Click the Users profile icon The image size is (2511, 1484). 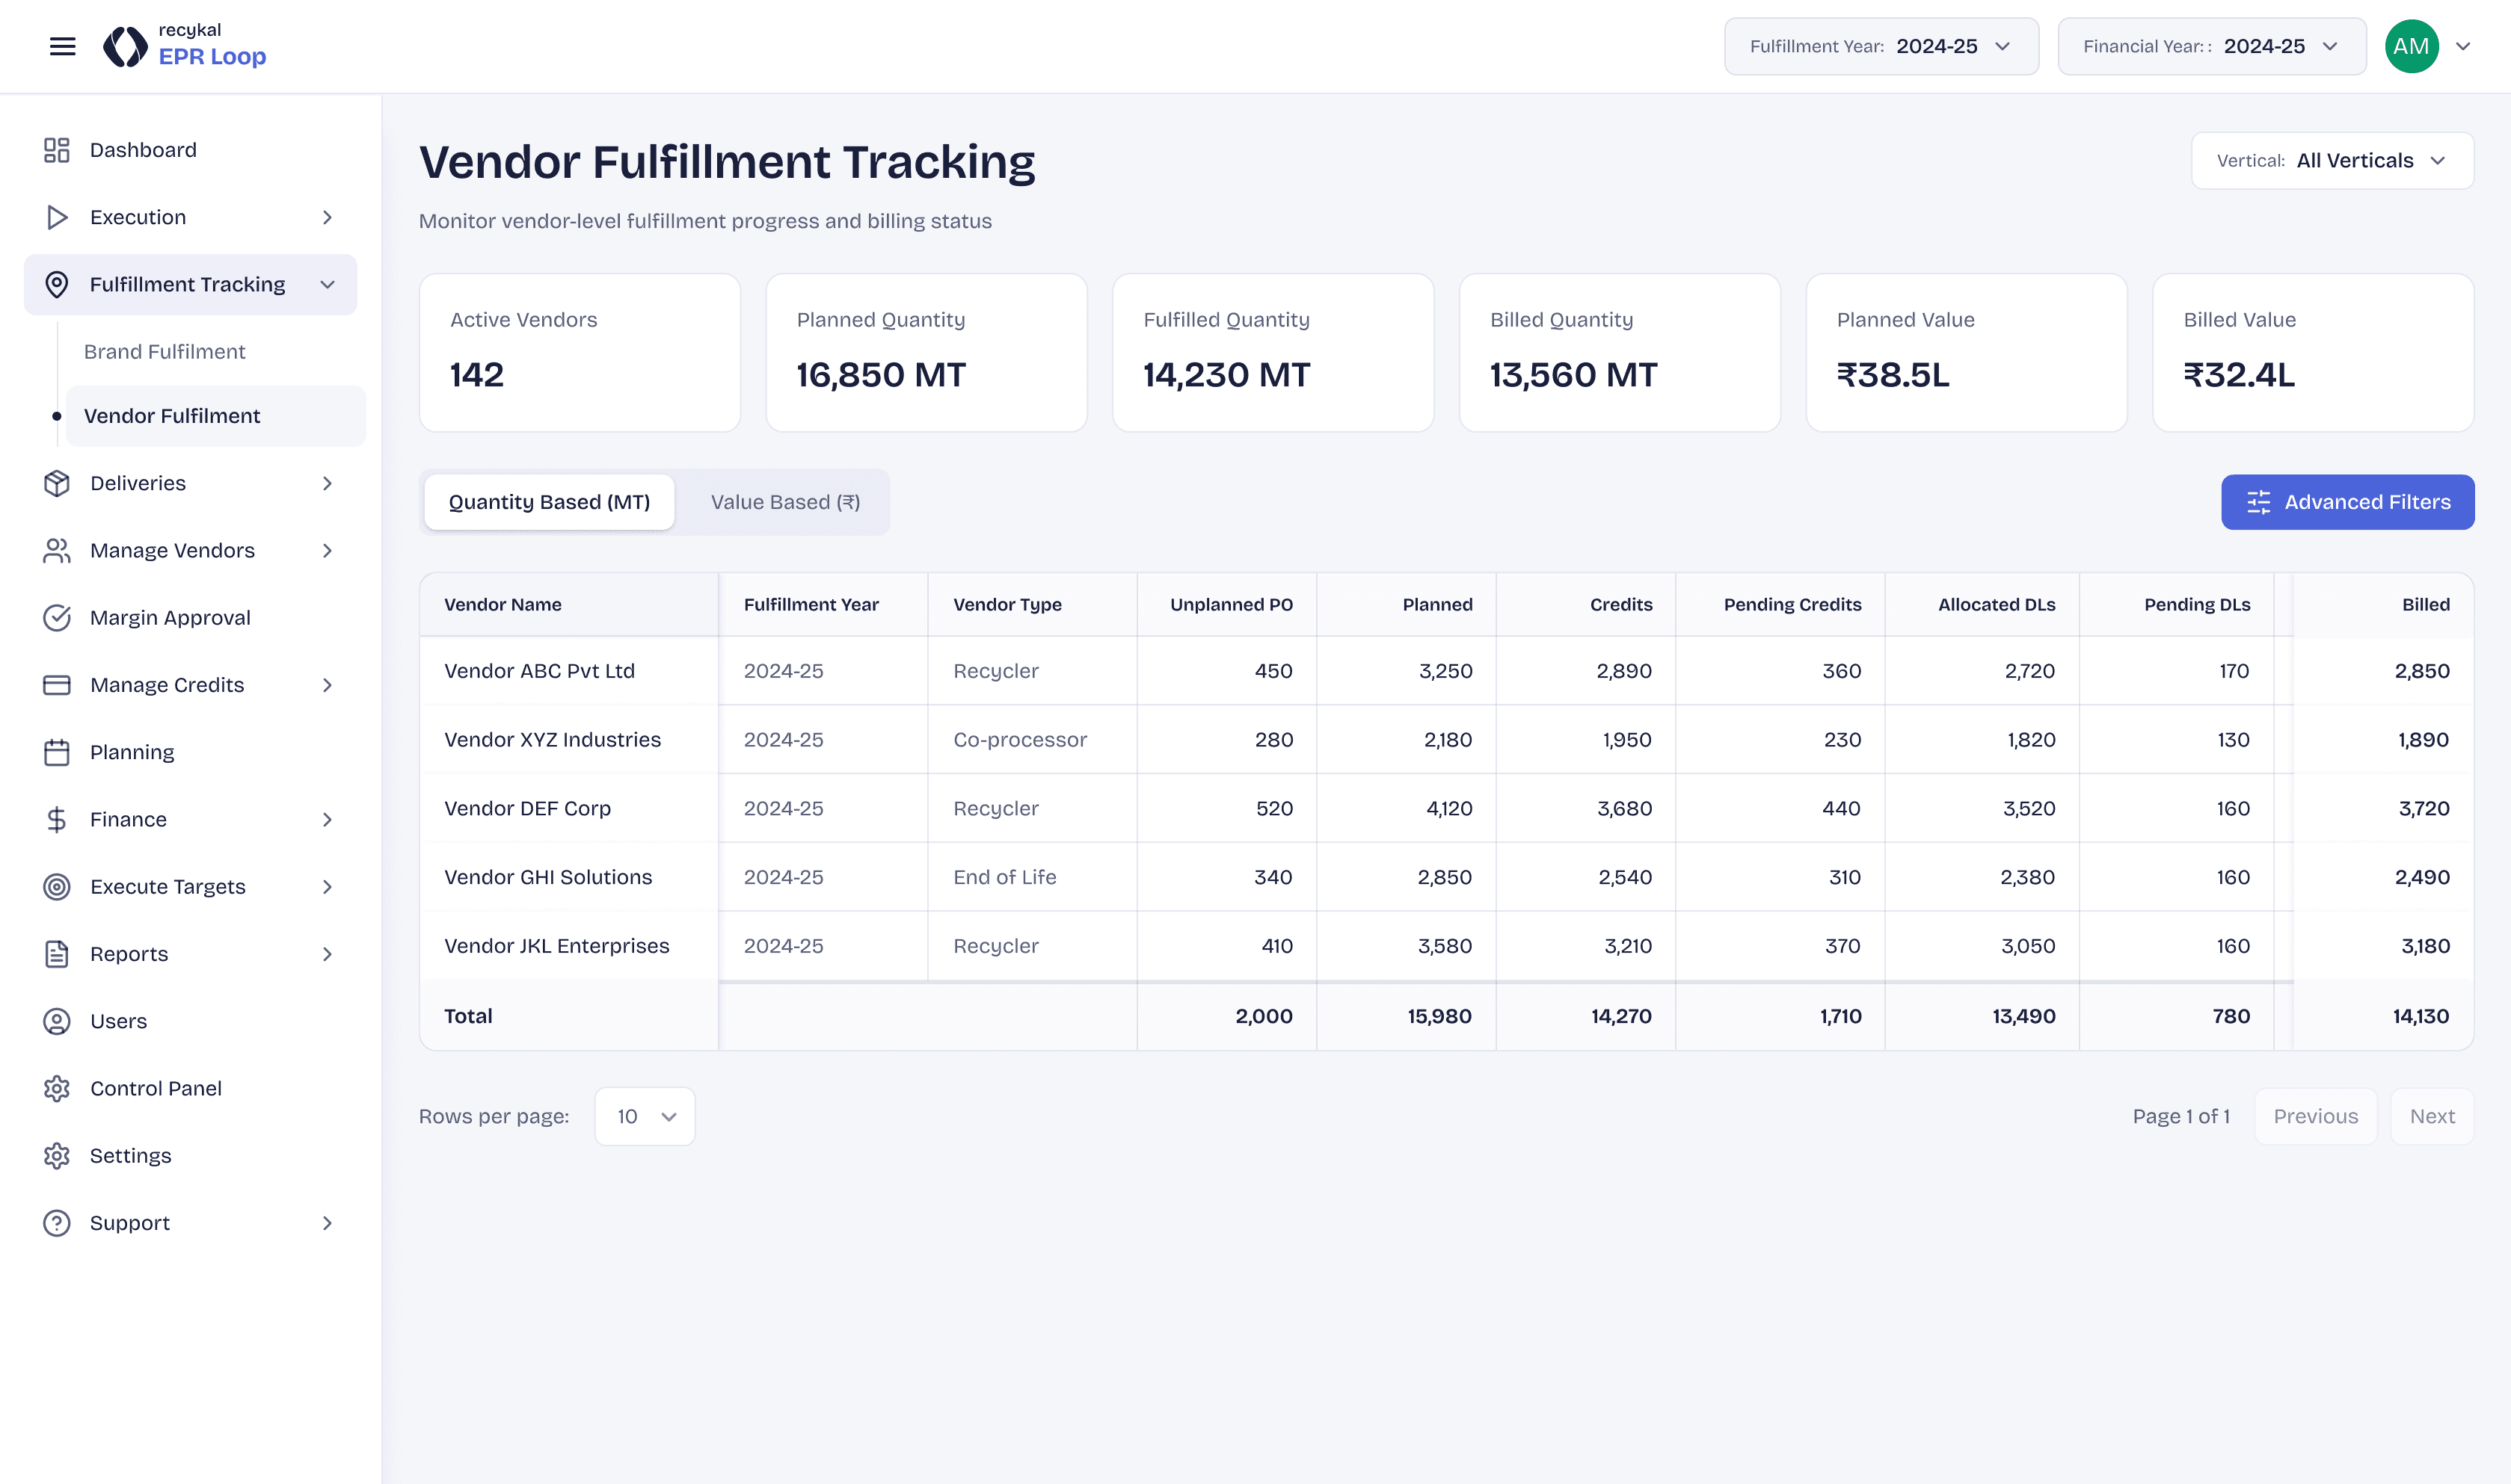pos(57,1021)
